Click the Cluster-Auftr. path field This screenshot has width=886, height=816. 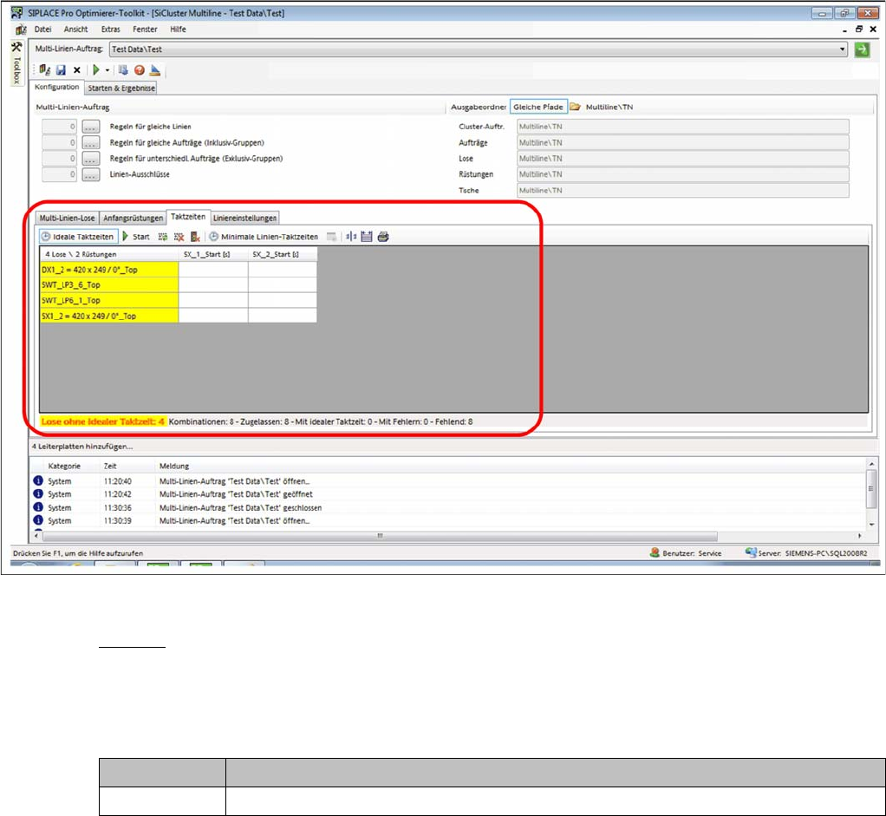point(682,127)
